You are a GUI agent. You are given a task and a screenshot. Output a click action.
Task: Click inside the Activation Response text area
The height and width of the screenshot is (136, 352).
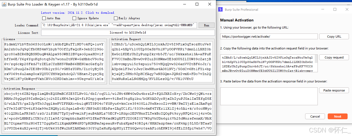(108, 111)
